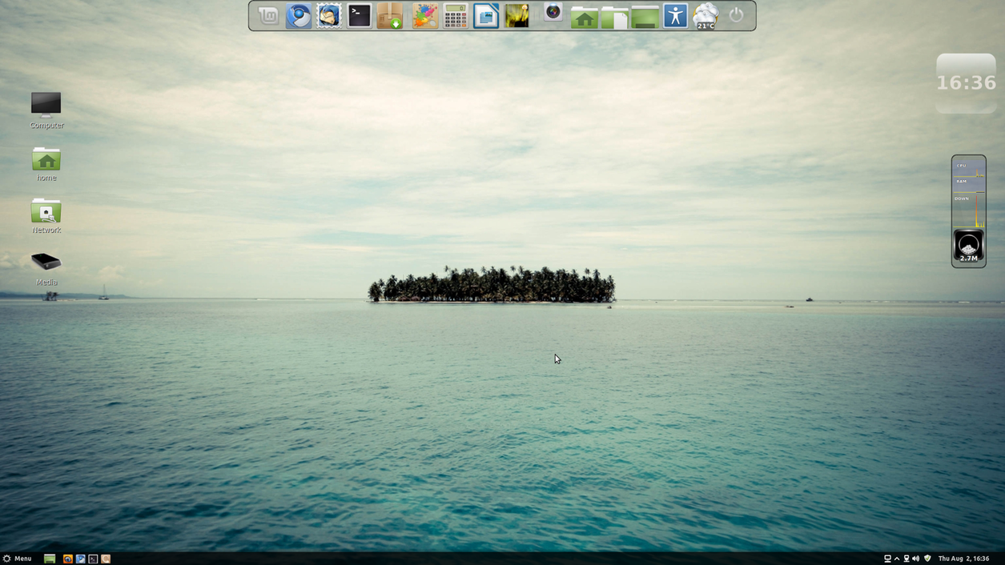Open volume control in system tray

(x=916, y=559)
